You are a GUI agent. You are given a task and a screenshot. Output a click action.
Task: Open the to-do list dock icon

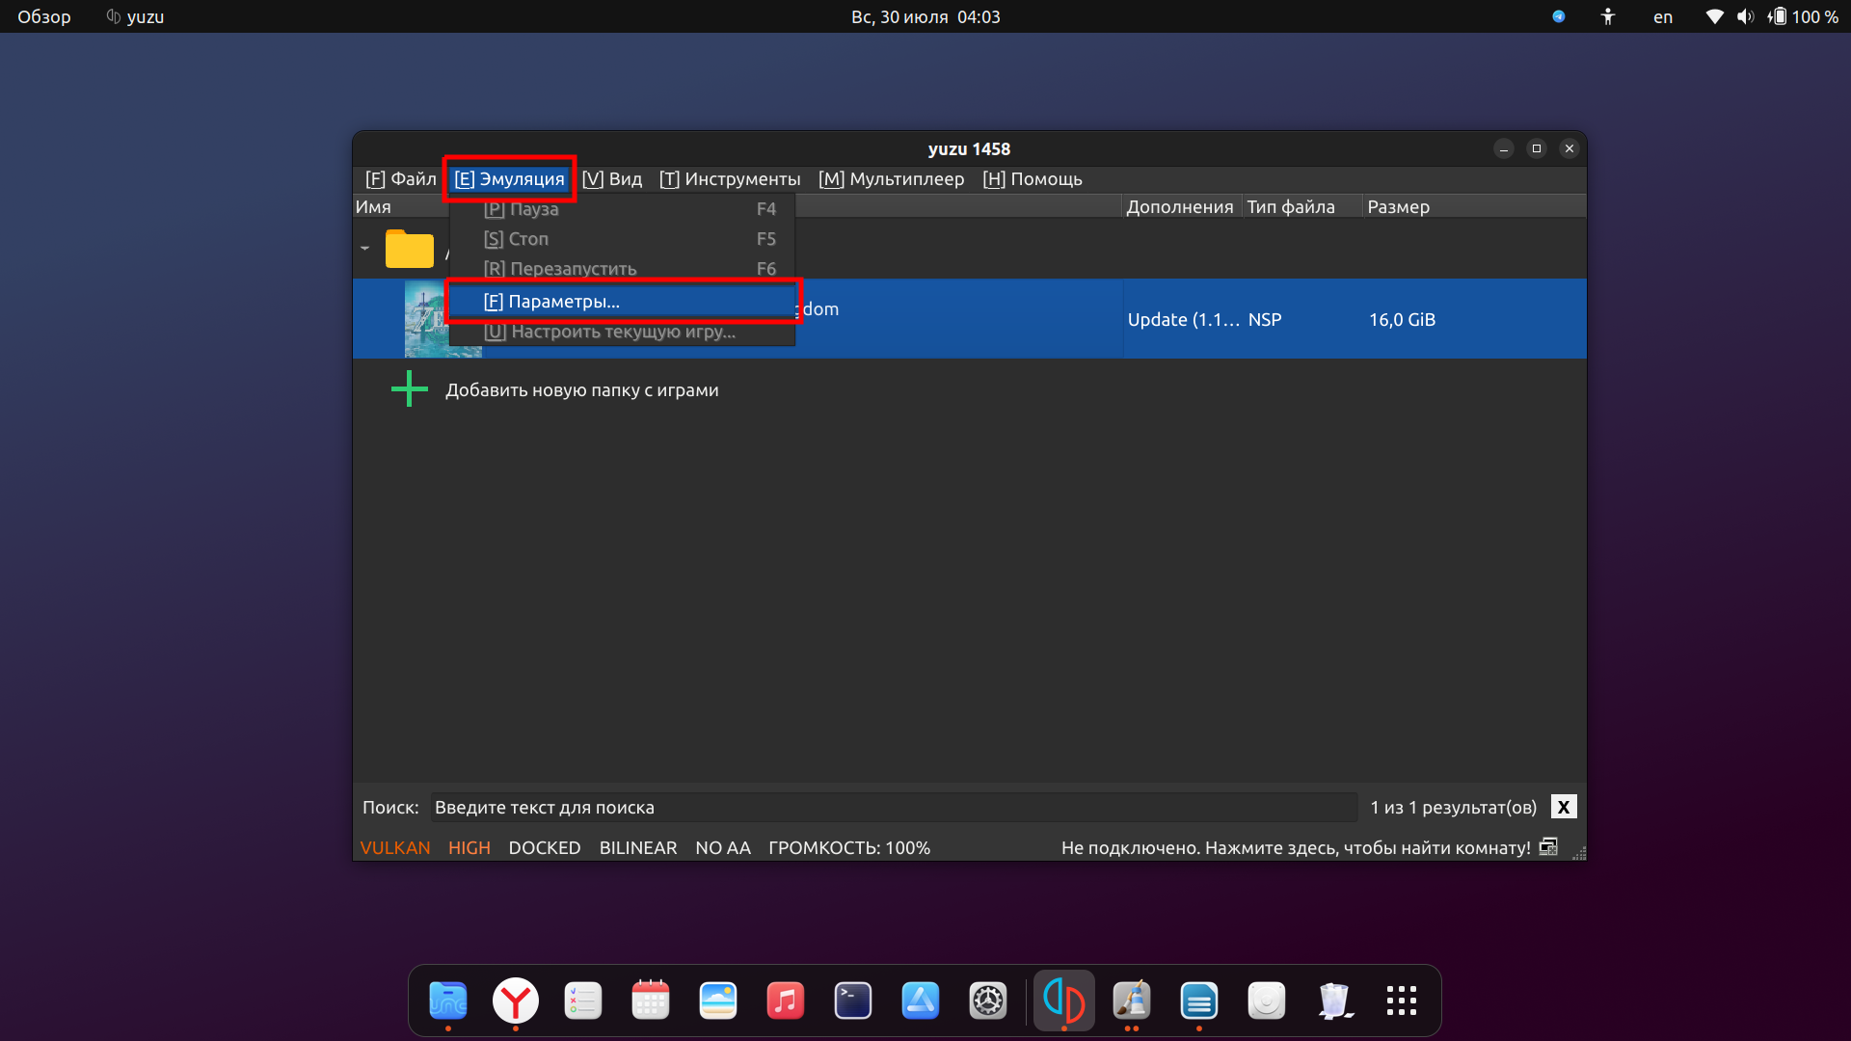583,1001
